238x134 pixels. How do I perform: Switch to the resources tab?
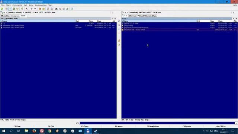point(15,16)
